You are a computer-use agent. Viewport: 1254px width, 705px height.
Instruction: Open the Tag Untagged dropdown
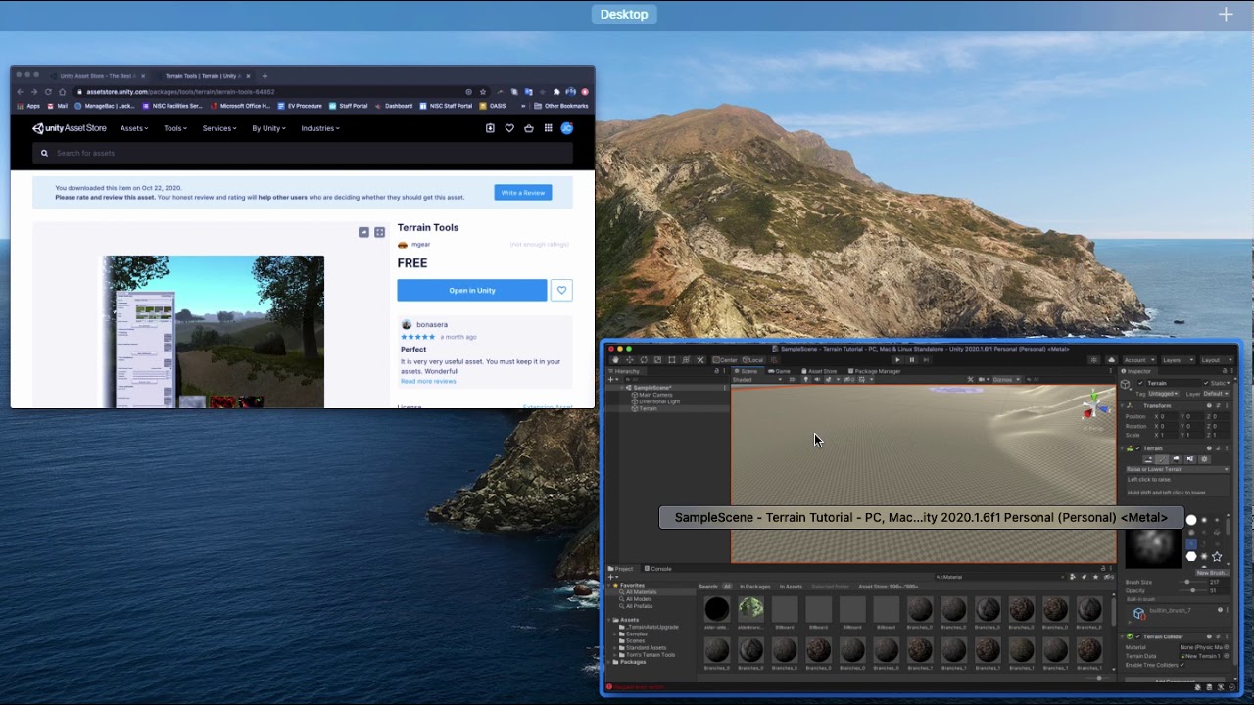coord(1164,394)
